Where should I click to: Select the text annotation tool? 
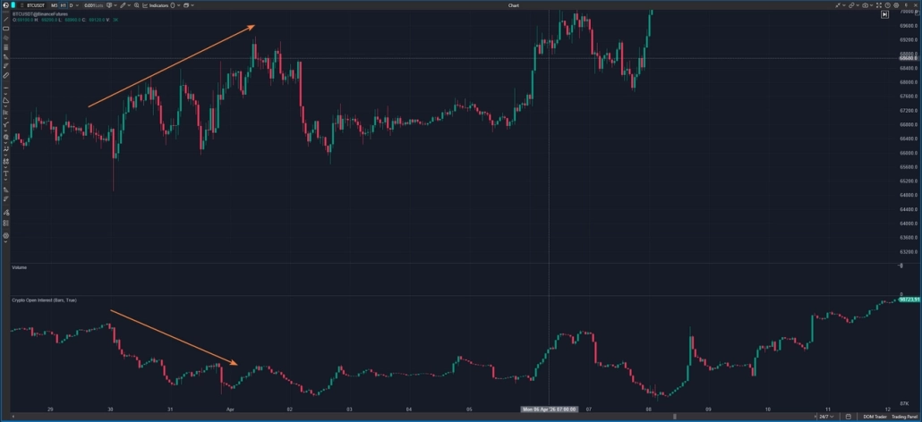coord(6,173)
